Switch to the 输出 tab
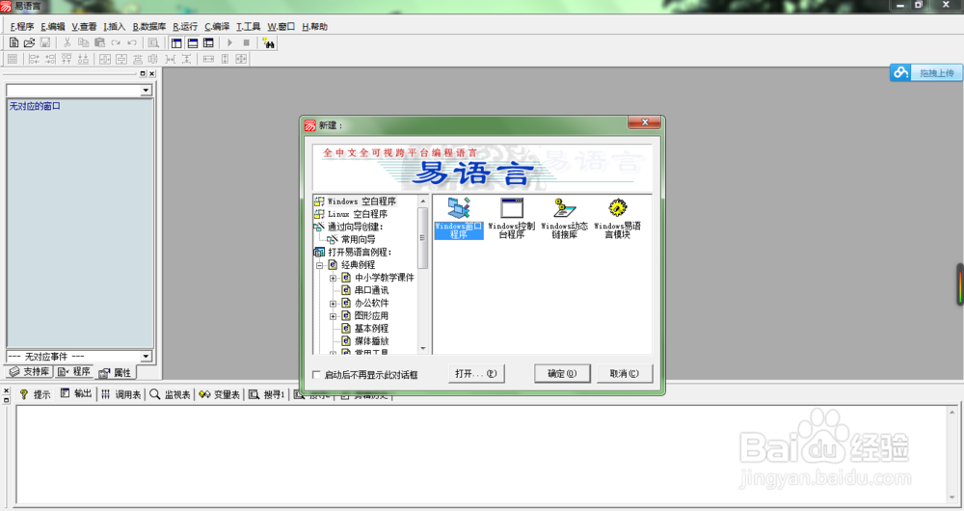This screenshot has height=511, width=964. pyautogui.click(x=76, y=394)
